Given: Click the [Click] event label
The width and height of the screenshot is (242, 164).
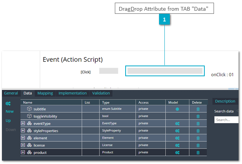Looking at the screenshot, I should tap(86, 72).
